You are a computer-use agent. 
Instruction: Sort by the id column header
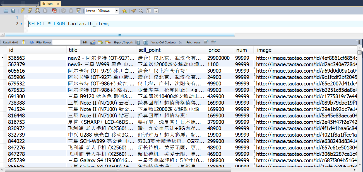tap(37, 50)
